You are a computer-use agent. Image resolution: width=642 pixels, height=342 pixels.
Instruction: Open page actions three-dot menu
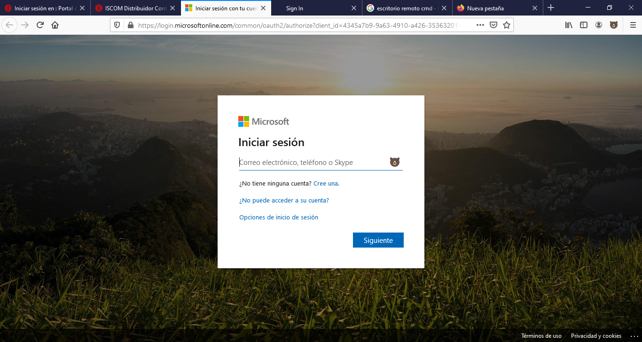(480, 25)
